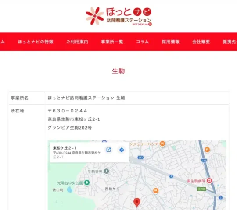Screen dimensions: 237x210
Task: Open 会社概要 menu item
Action: tap(201, 42)
